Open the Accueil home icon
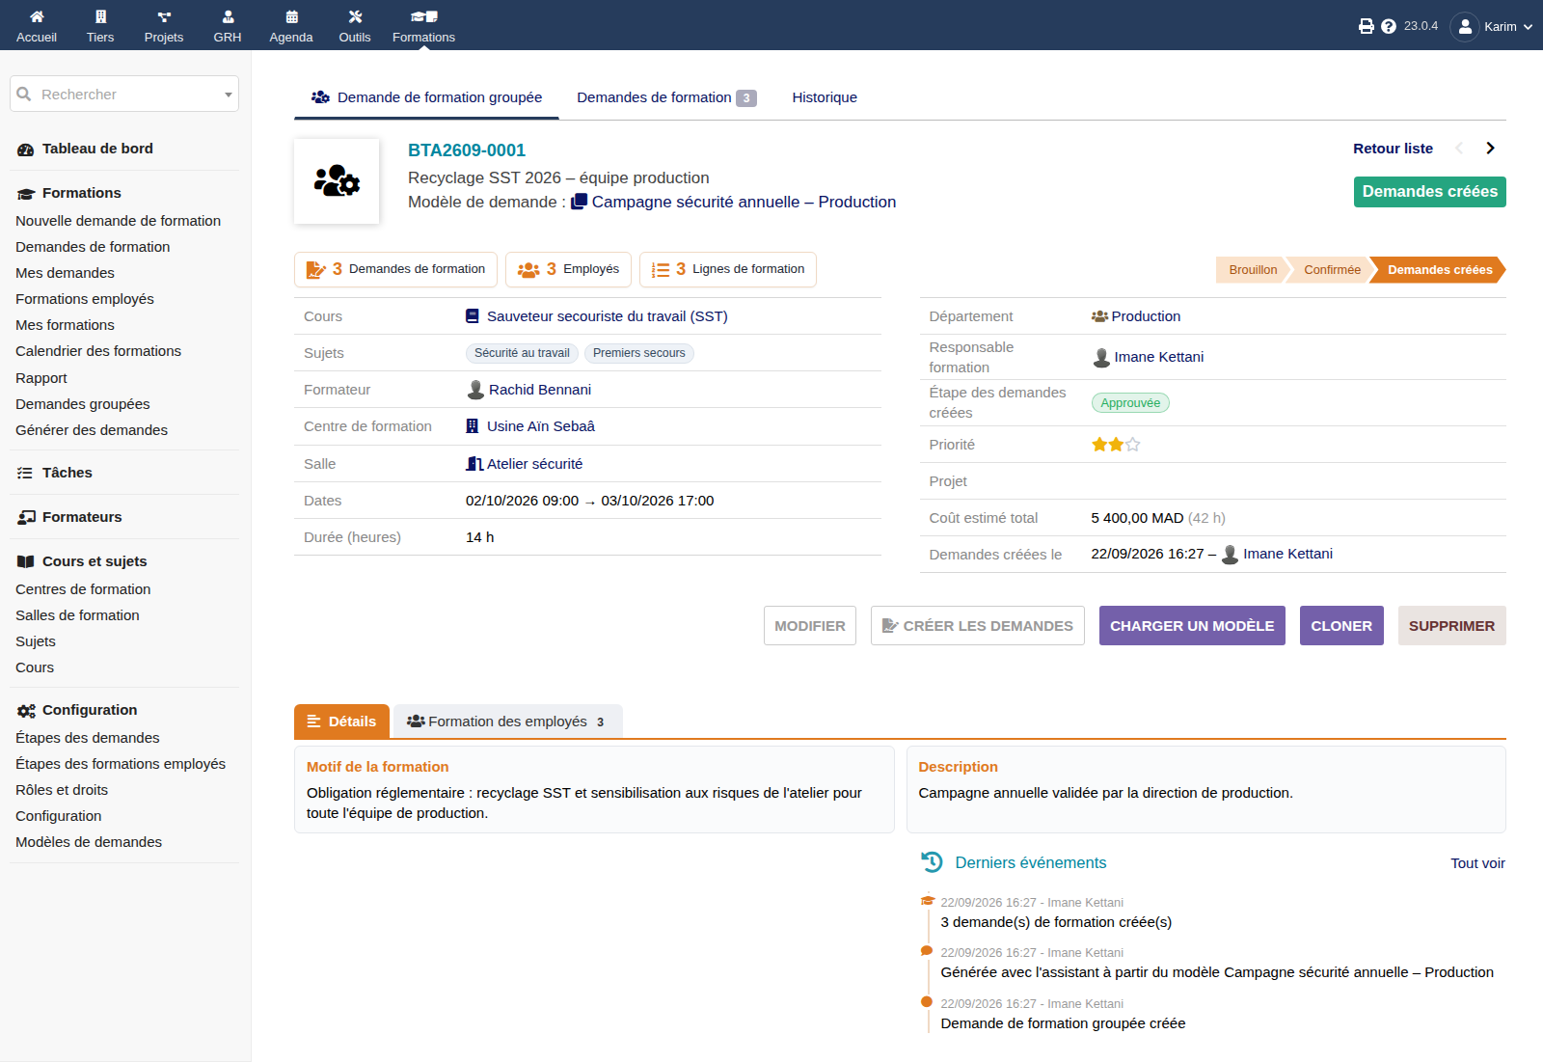 tap(37, 16)
